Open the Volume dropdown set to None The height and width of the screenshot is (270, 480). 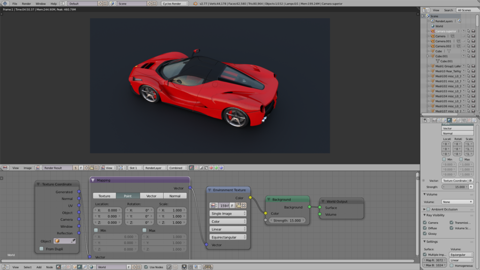[x=457, y=202]
